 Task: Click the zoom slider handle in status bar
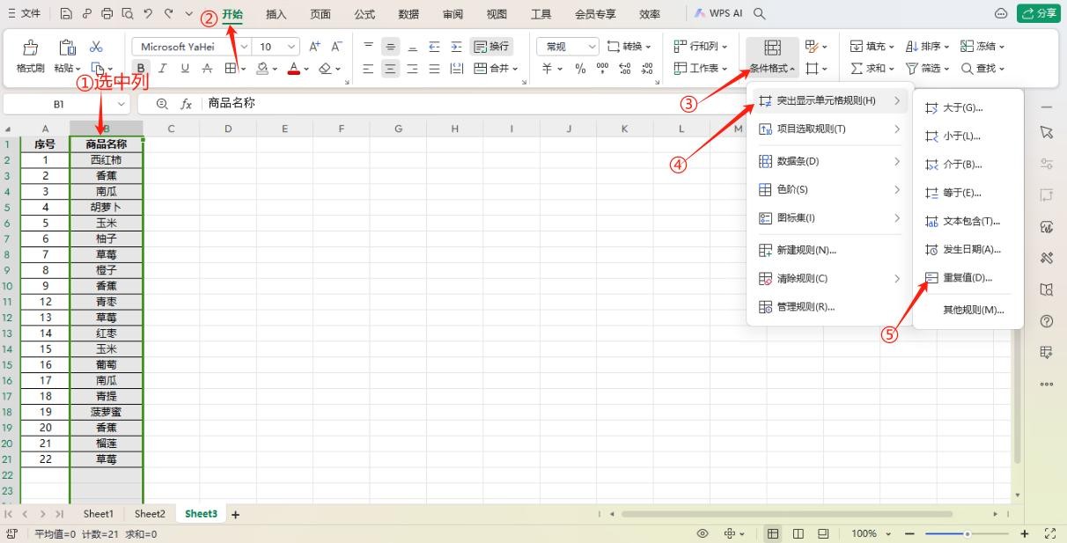coord(967,533)
